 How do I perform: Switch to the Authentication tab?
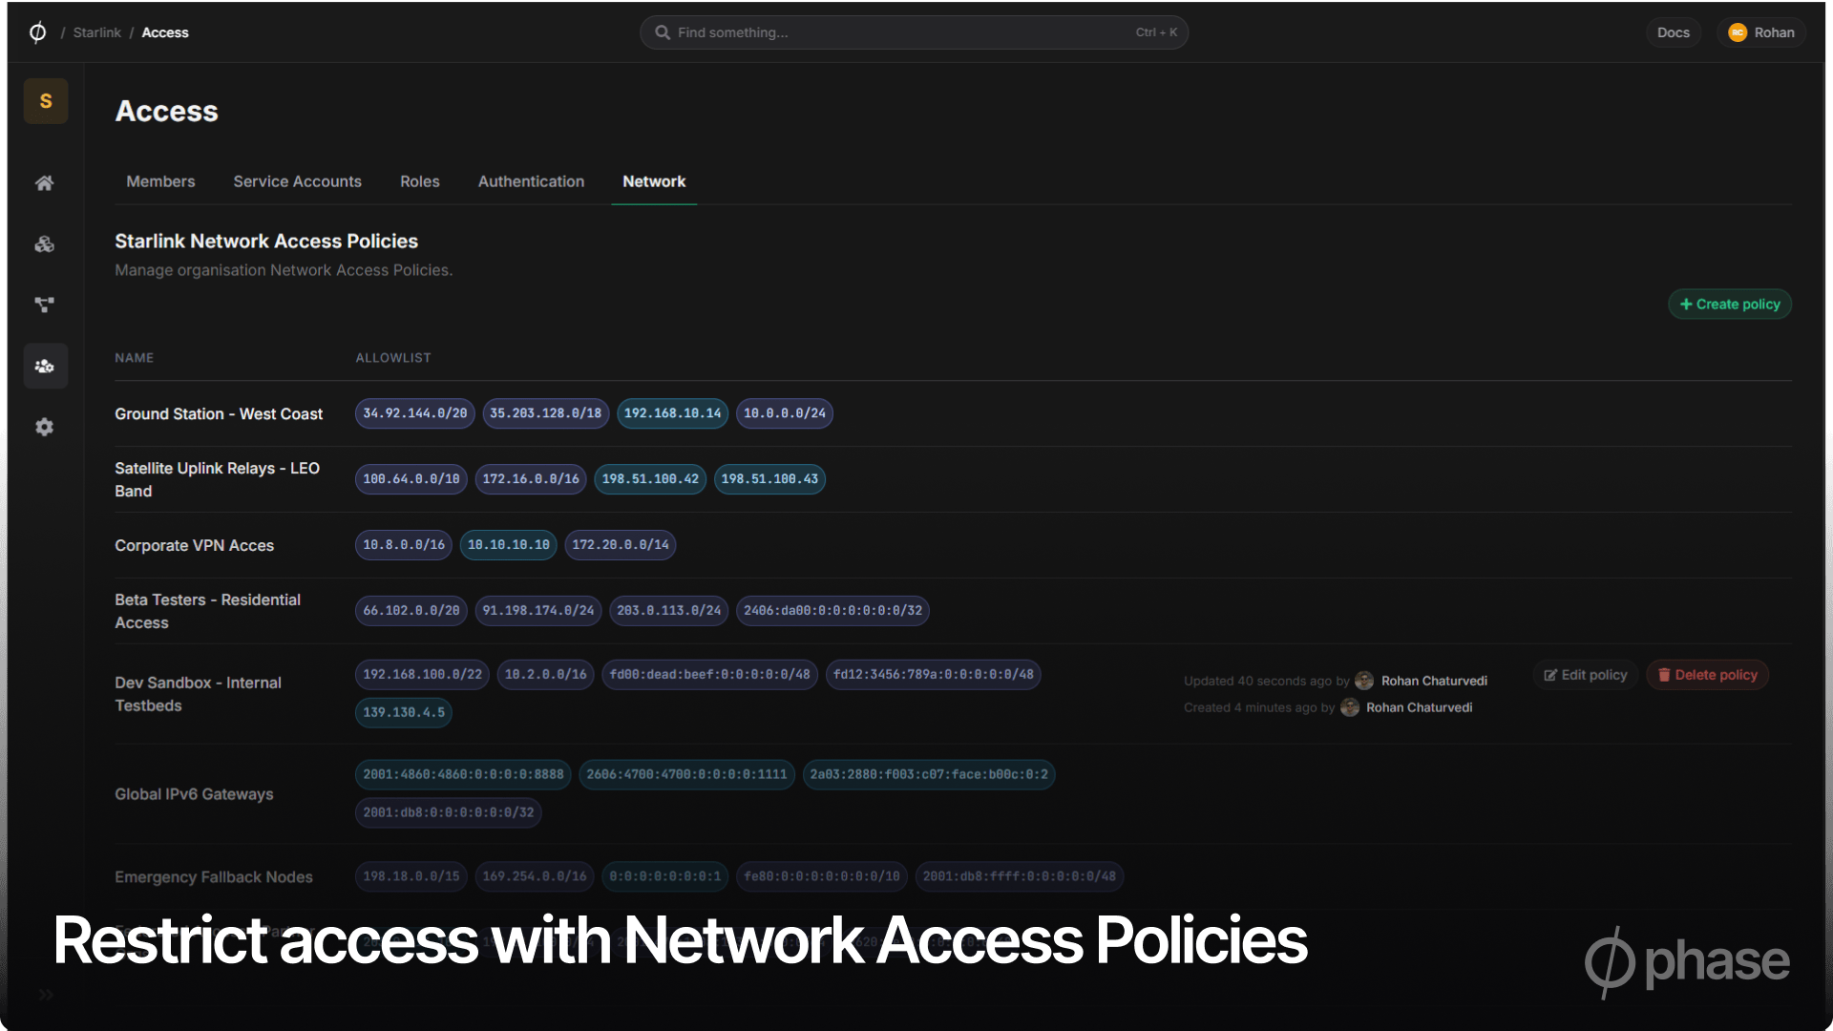[x=531, y=181]
